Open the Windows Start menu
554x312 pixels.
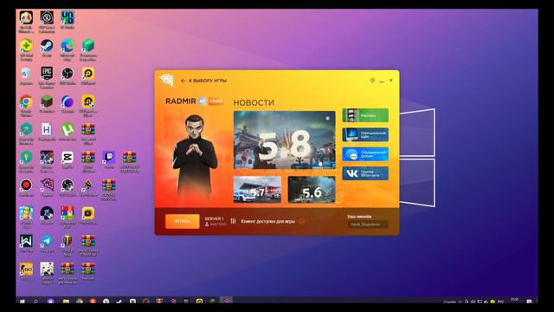pyautogui.click(x=23, y=302)
